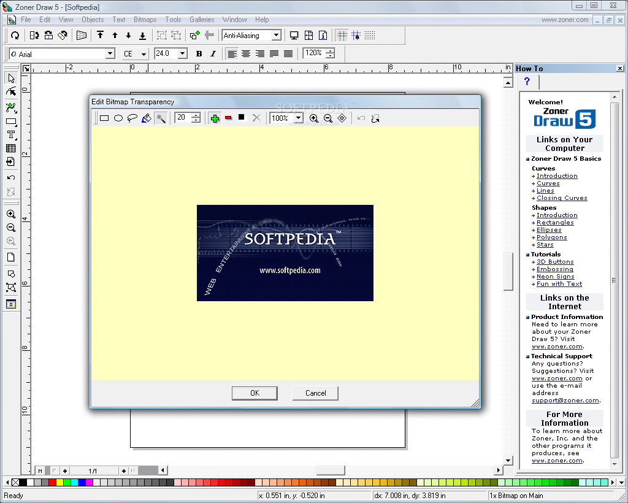Pick the blue color swatch in palette
628x503 pixels.
[x=82, y=482]
